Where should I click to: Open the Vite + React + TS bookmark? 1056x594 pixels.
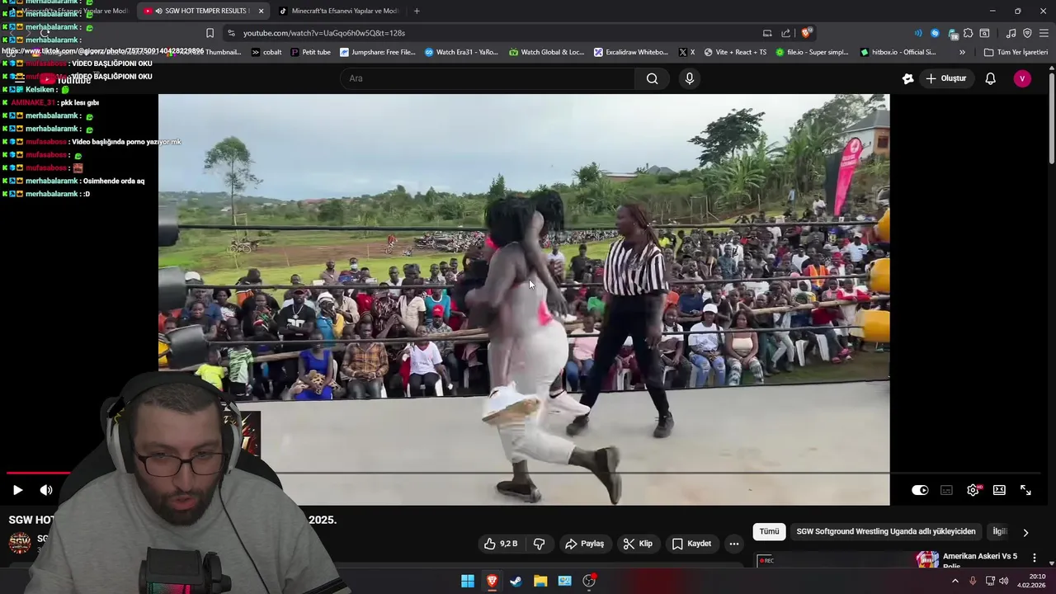click(x=735, y=52)
